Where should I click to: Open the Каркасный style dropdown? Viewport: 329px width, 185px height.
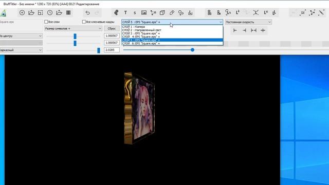tap(21, 50)
